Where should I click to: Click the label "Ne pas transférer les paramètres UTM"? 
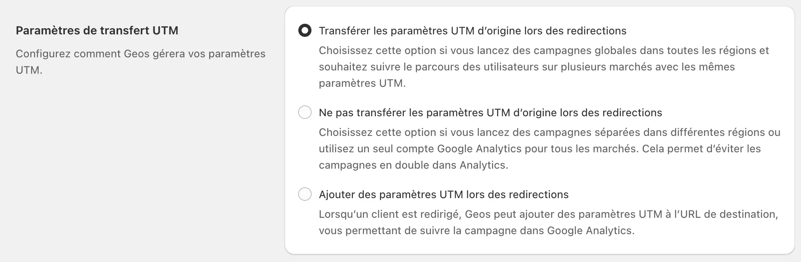490,113
